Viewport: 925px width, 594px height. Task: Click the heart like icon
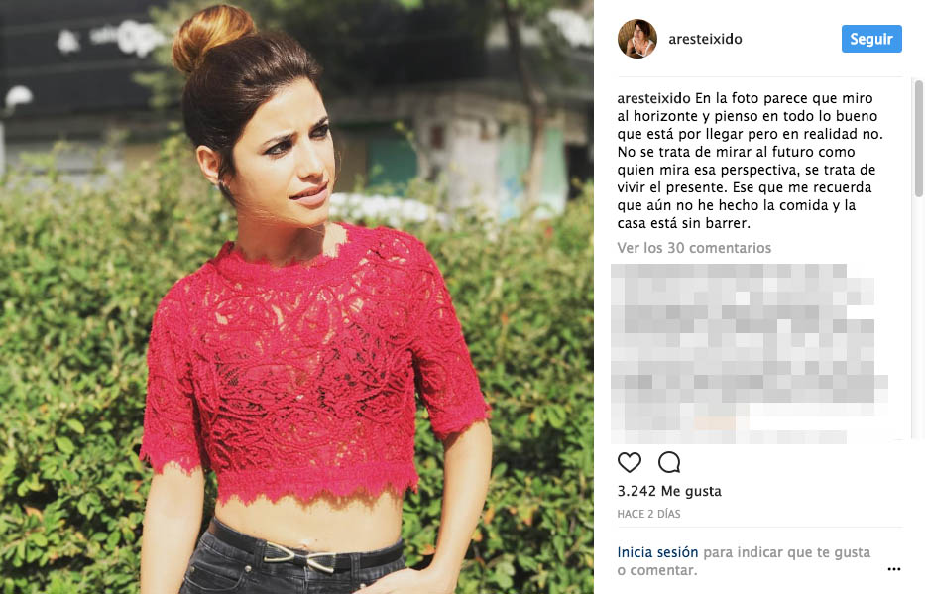[629, 462]
